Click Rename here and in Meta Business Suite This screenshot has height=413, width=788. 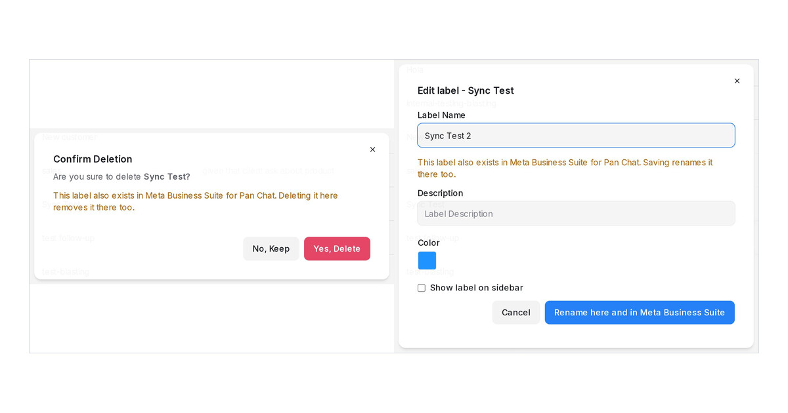[x=640, y=313]
